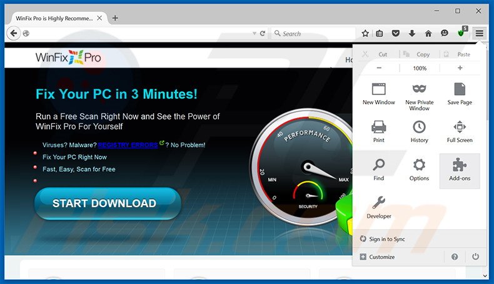Click the address bar field
The image size is (494, 284).
pos(140,33)
